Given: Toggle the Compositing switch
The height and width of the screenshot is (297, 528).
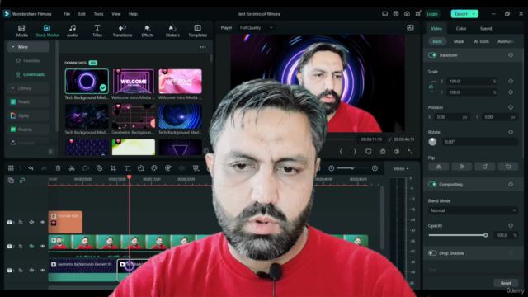Looking at the screenshot, I should pyautogui.click(x=432, y=184).
